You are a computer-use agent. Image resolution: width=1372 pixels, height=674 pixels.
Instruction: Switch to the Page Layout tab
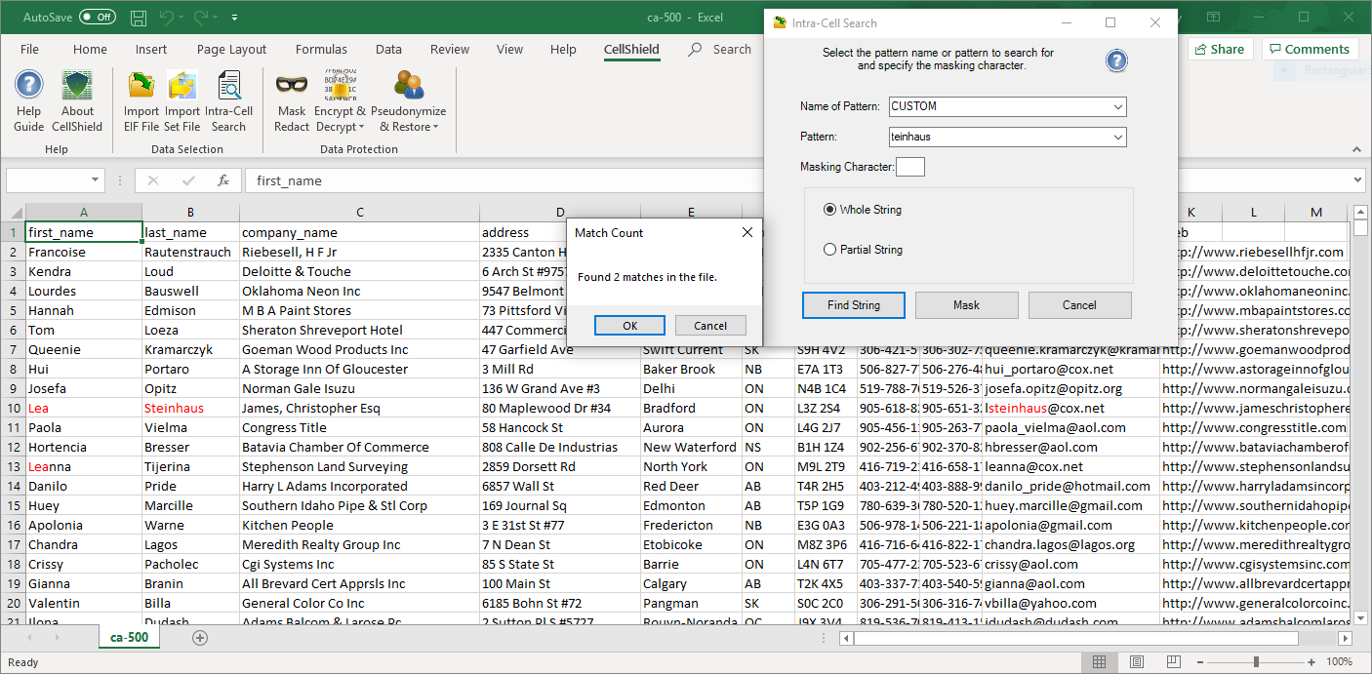[231, 50]
